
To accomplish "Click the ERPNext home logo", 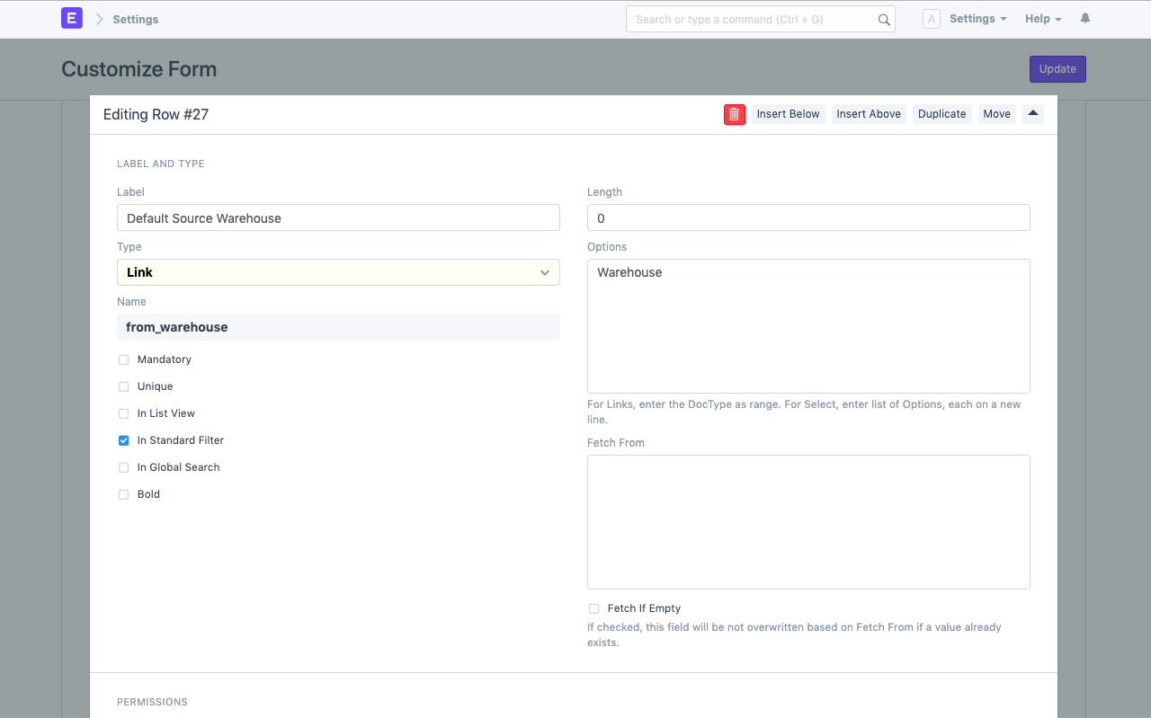I will coord(71,18).
